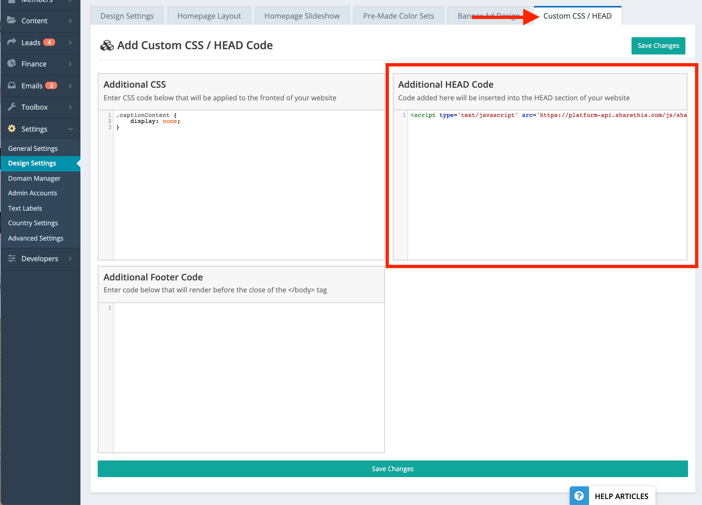Screen dimensions: 702x505
Task: Open Domain Manager settings
Action: click(34, 178)
